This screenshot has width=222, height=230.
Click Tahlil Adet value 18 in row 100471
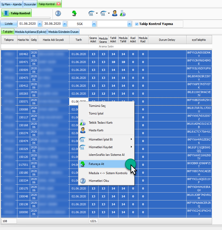coord(113,62)
